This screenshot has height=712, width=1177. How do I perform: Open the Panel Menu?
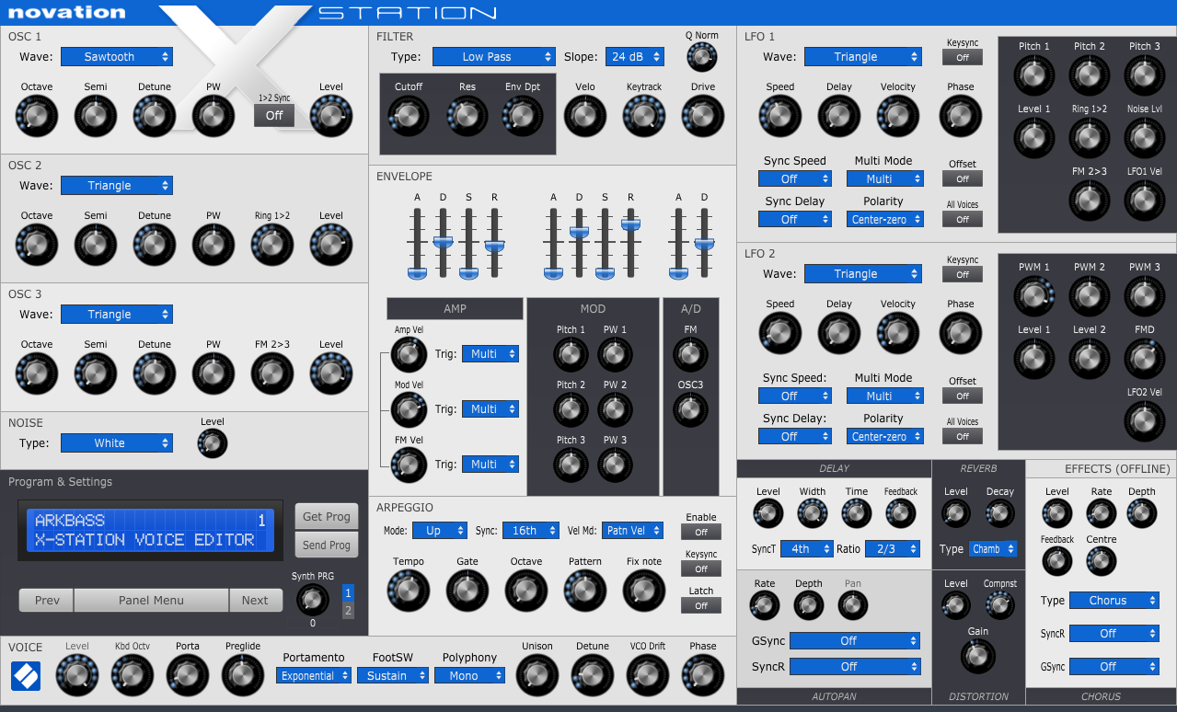click(x=150, y=600)
